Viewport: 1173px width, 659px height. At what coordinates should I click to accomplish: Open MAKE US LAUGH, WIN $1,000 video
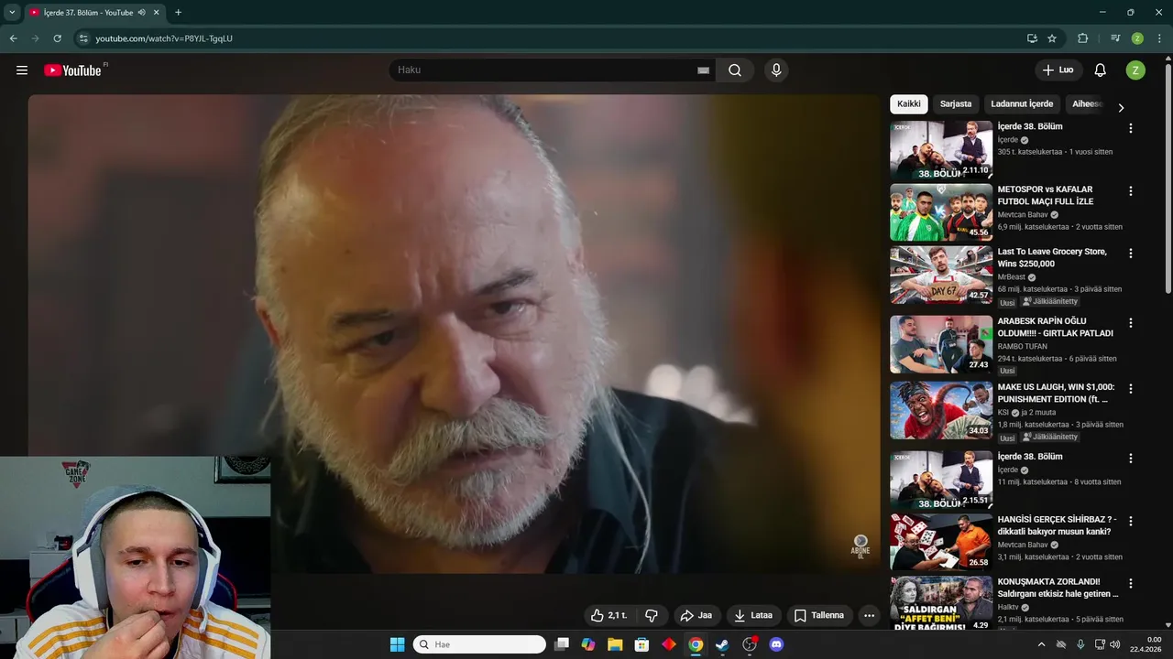(1056, 393)
